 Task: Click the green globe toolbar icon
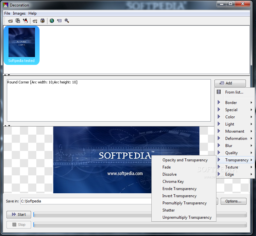point(52,21)
